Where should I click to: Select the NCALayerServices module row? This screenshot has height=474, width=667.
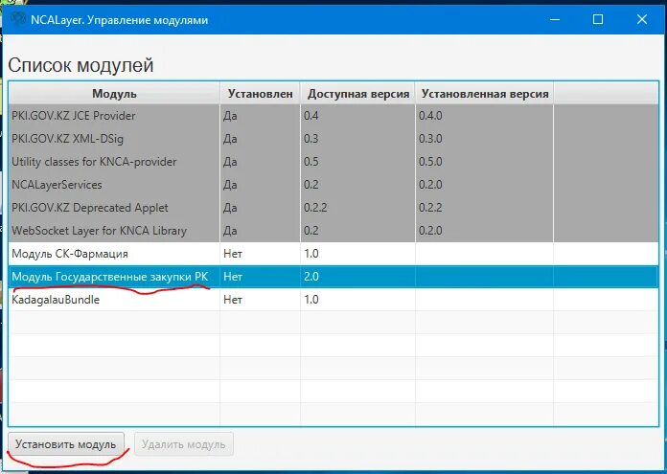coord(333,185)
